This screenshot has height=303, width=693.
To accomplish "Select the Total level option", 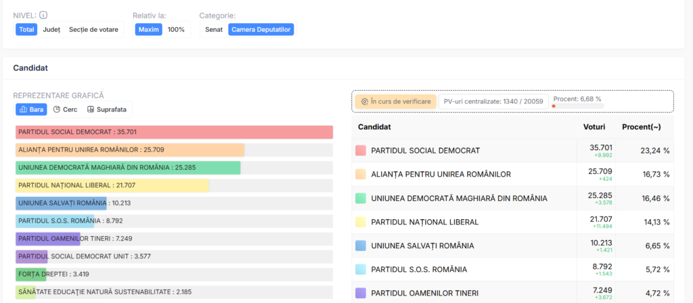I will coord(27,30).
